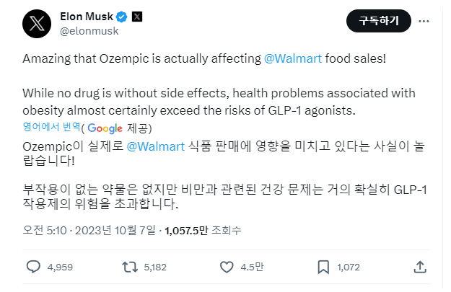The width and height of the screenshot is (451, 292).
Task: Click the repost arrows icon
Action: (x=128, y=267)
